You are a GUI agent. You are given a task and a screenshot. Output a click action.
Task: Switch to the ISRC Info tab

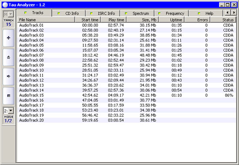pyautogui.click(x=103, y=13)
